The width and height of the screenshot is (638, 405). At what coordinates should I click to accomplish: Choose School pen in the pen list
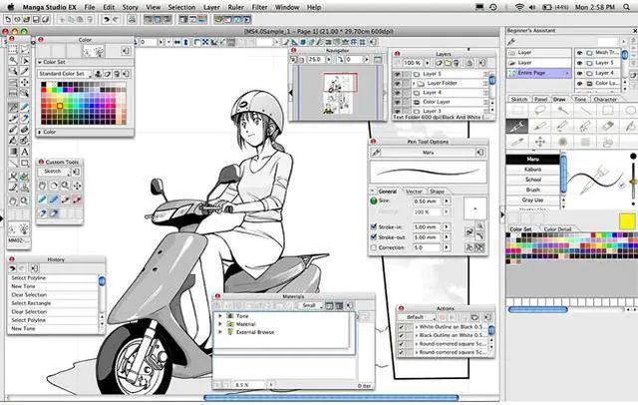pos(532,180)
